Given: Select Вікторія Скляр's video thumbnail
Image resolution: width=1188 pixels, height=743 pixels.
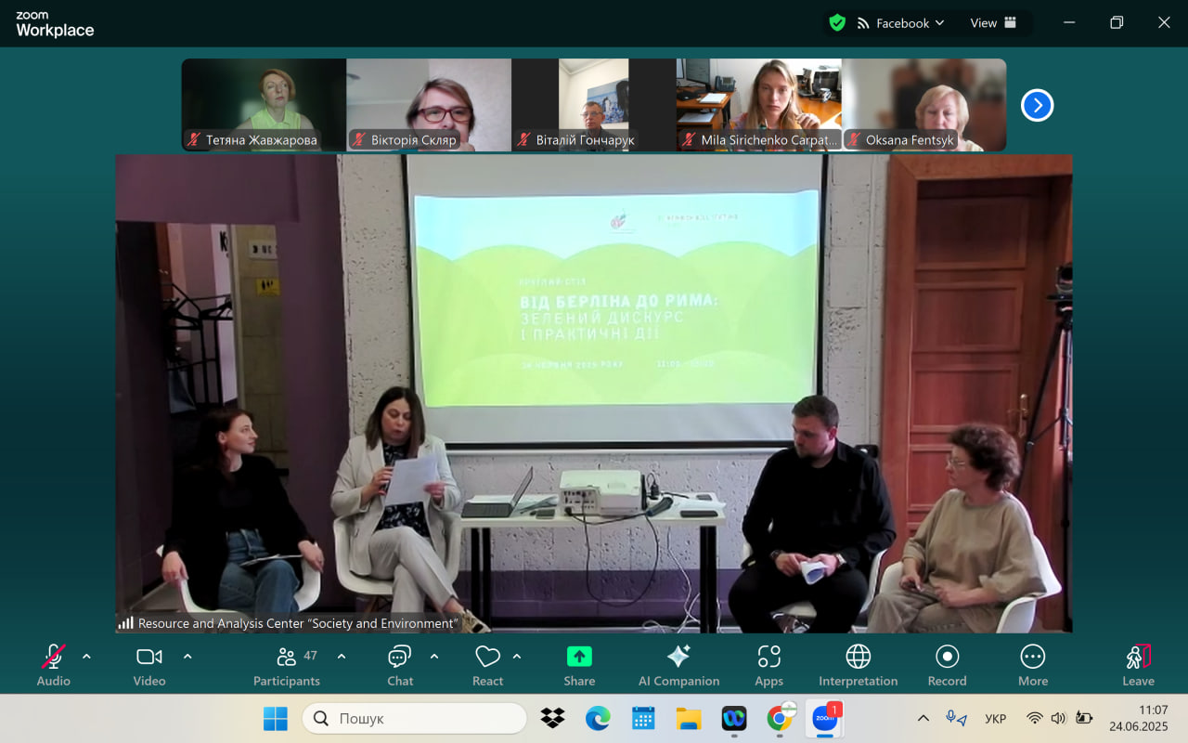Looking at the screenshot, I should pos(428,105).
